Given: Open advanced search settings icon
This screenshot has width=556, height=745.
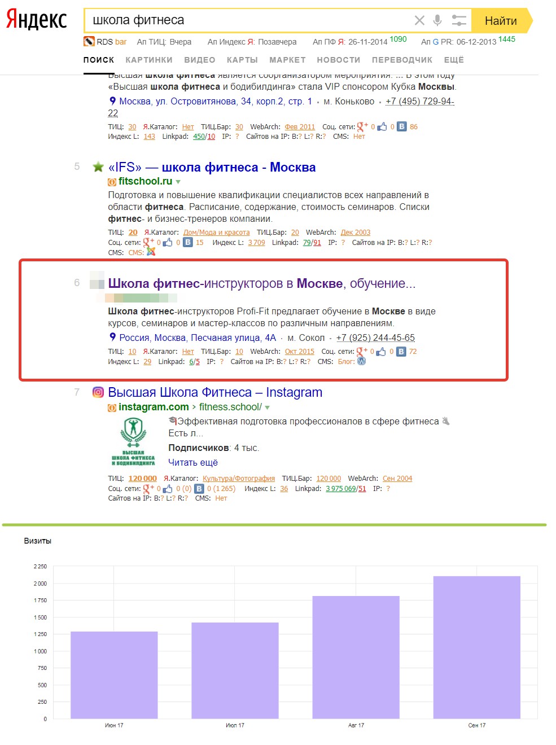Looking at the screenshot, I should tap(459, 20).
